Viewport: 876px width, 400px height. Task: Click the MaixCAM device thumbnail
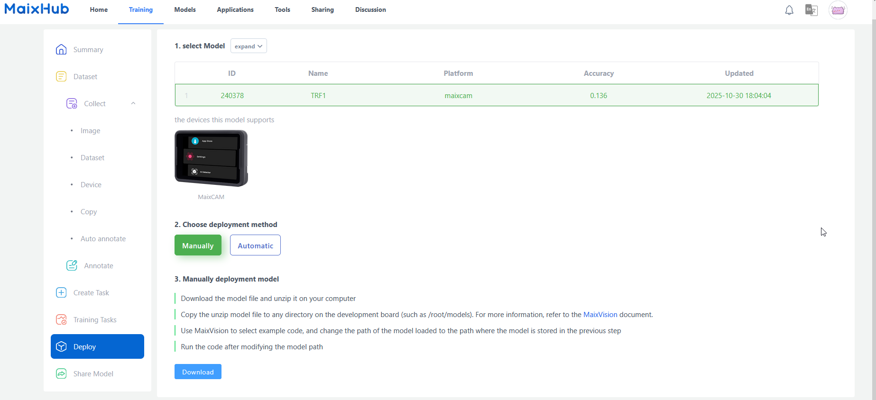coord(211,158)
